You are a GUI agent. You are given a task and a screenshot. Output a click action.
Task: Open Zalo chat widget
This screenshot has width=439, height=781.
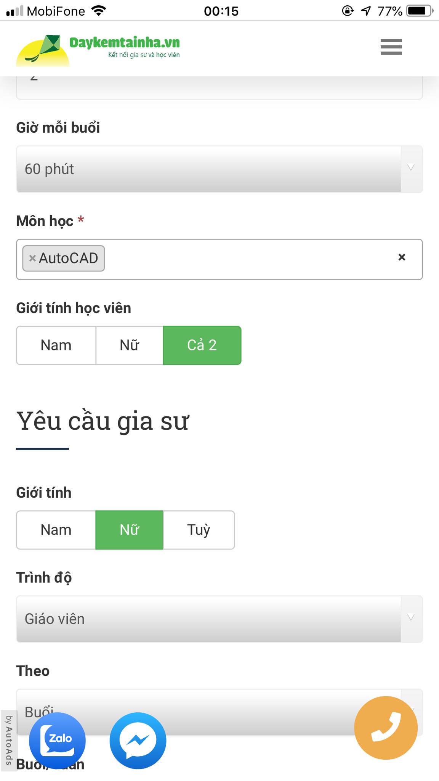pyautogui.click(x=57, y=739)
